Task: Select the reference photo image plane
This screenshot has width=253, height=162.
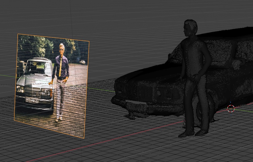Action: click(x=52, y=86)
